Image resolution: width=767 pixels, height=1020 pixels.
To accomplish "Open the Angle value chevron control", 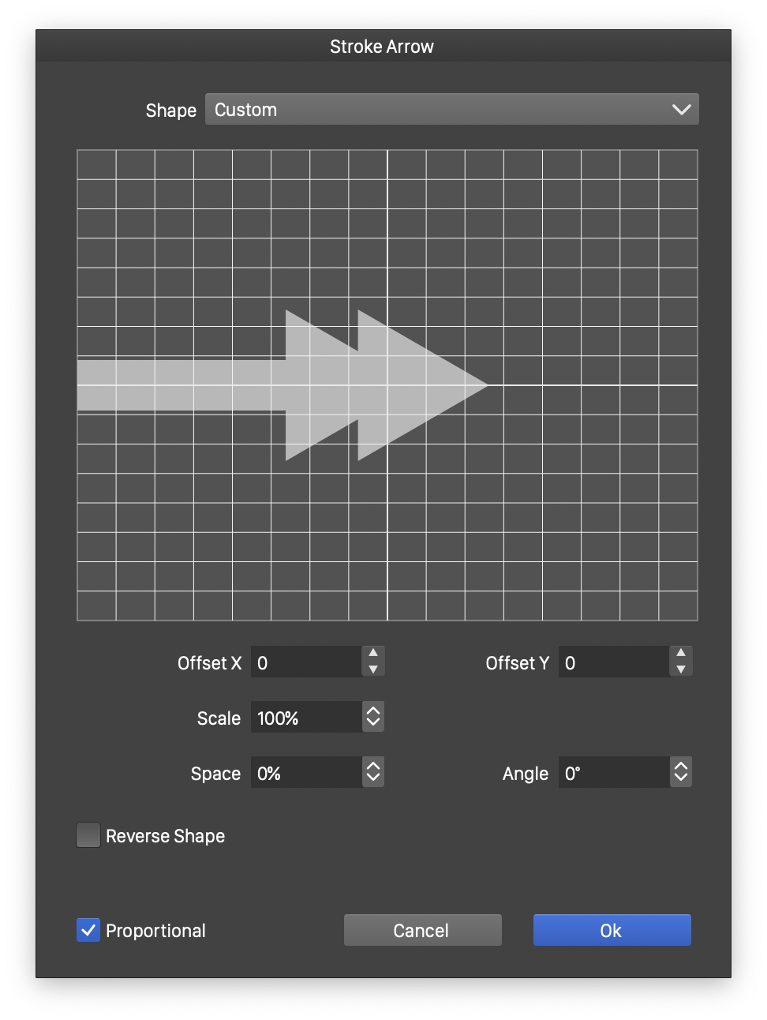I will click(681, 772).
